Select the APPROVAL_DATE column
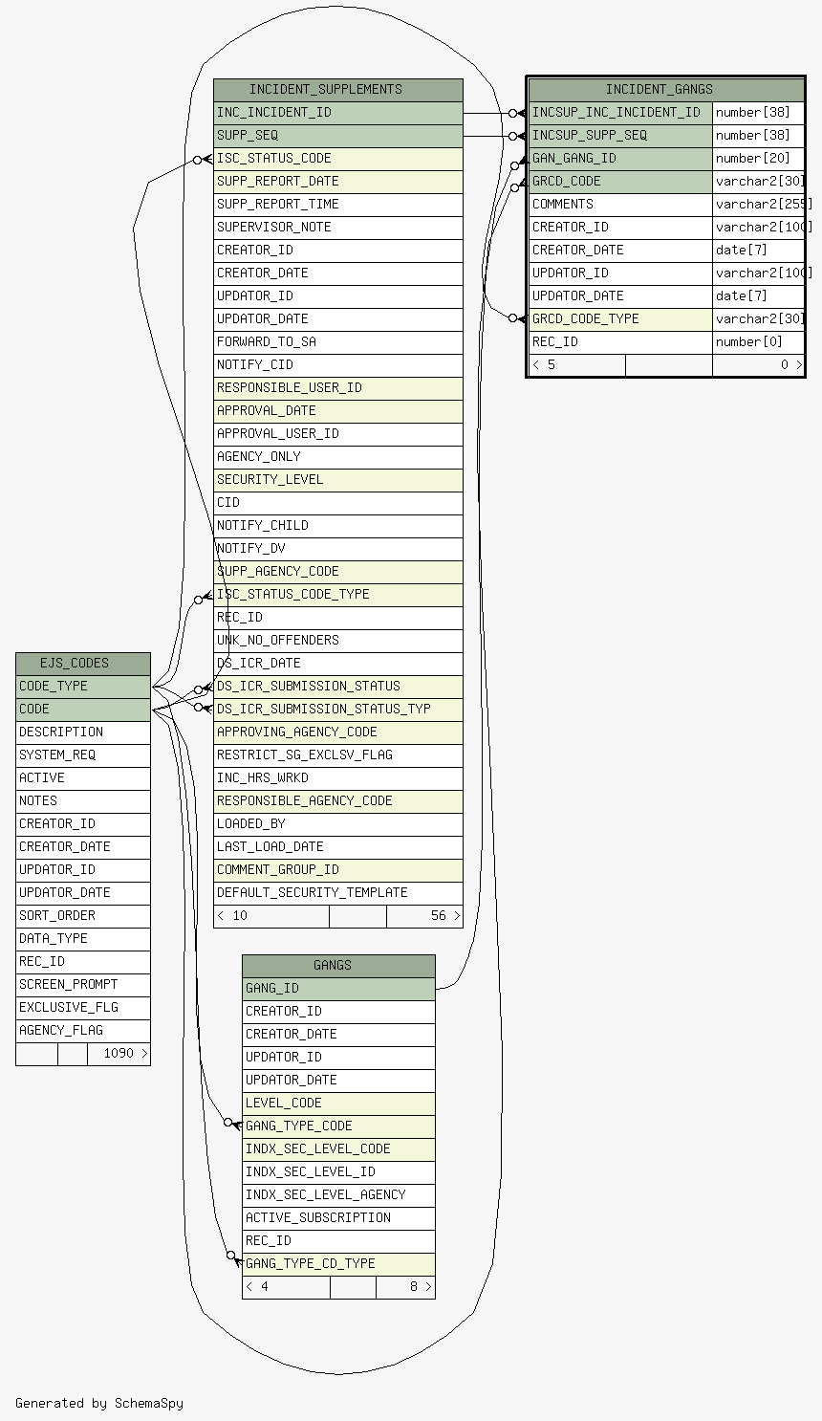 [338, 411]
